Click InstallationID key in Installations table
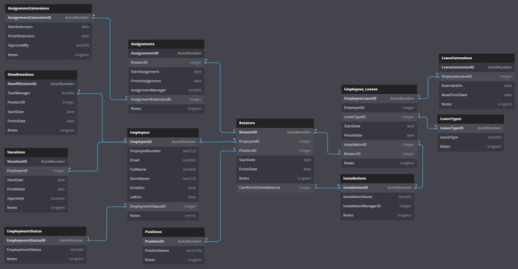518x269 pixels. (377, 188)
